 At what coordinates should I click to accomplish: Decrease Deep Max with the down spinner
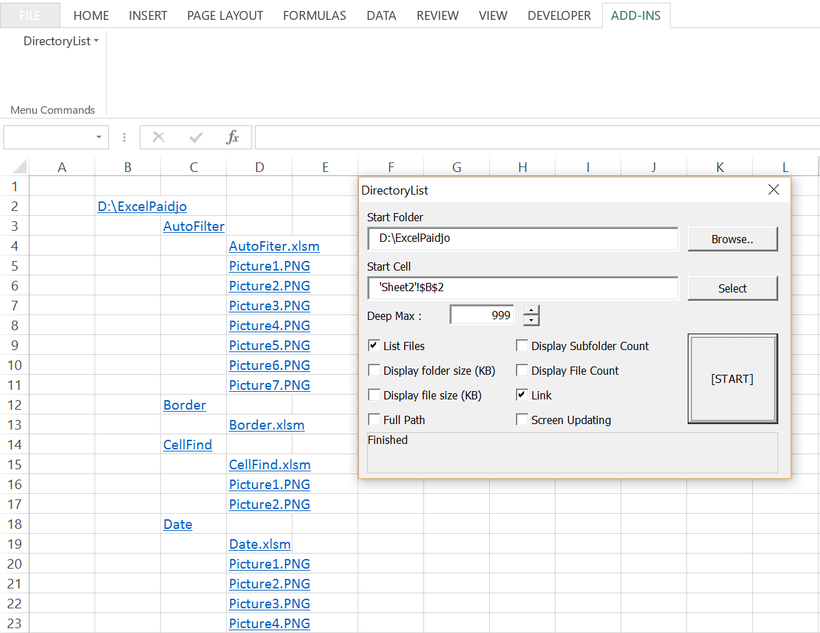(532, 320)
